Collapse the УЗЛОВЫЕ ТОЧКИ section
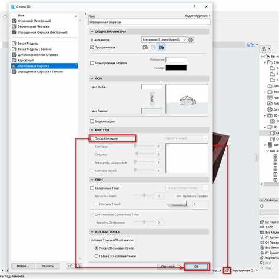 (x=92, y=232)
